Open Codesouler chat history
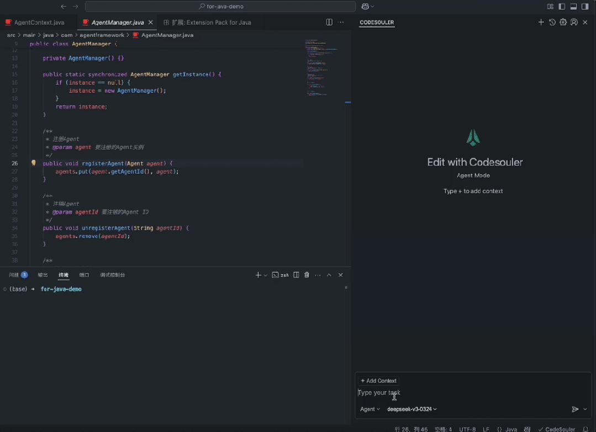The height and width of the screenshot is (432, 596). 552,22
